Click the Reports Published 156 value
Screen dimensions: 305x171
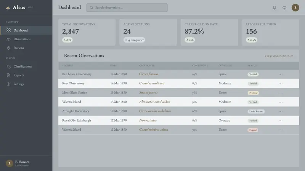tap(251, 32)
